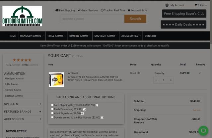Open the Armscor 22 LR Ammunition product title

click(x=95, y=79)
